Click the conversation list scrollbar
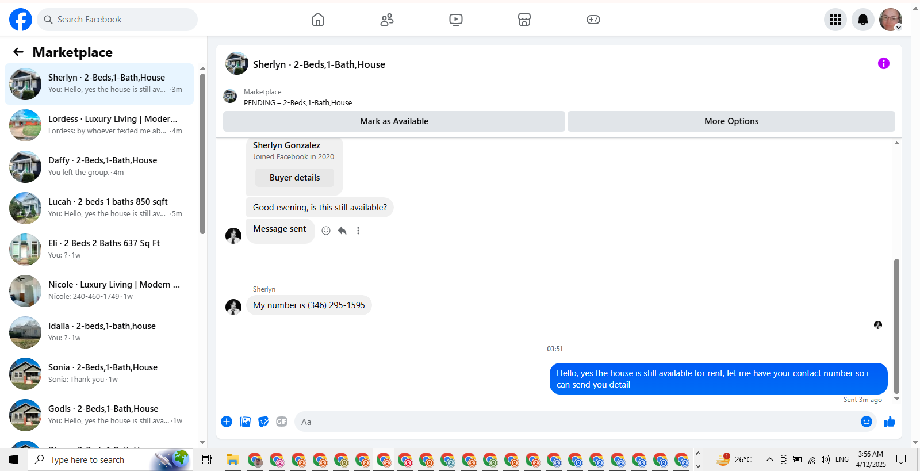Screen dimensions: 920x471 pyautogui.click(x=202, y=154)
